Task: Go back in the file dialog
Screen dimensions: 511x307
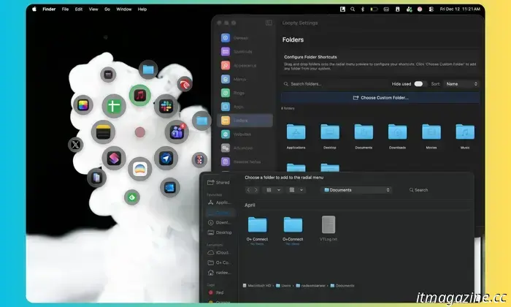Action: [248, 190]
